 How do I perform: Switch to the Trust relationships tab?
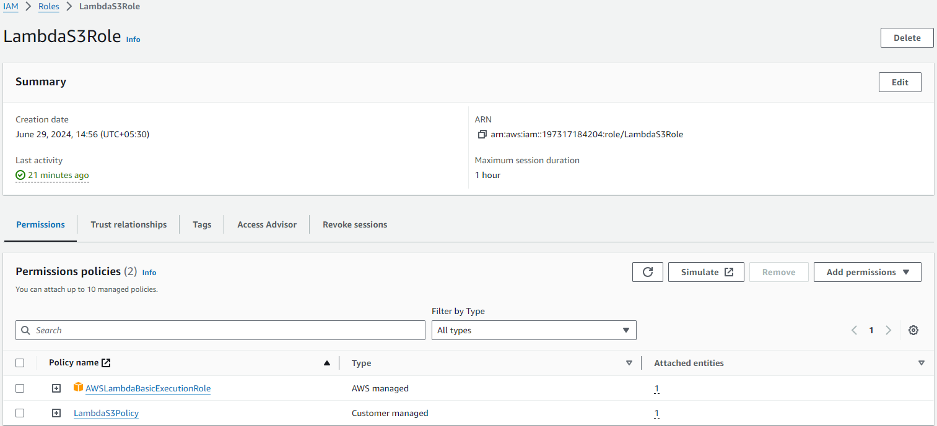point(128,224)
